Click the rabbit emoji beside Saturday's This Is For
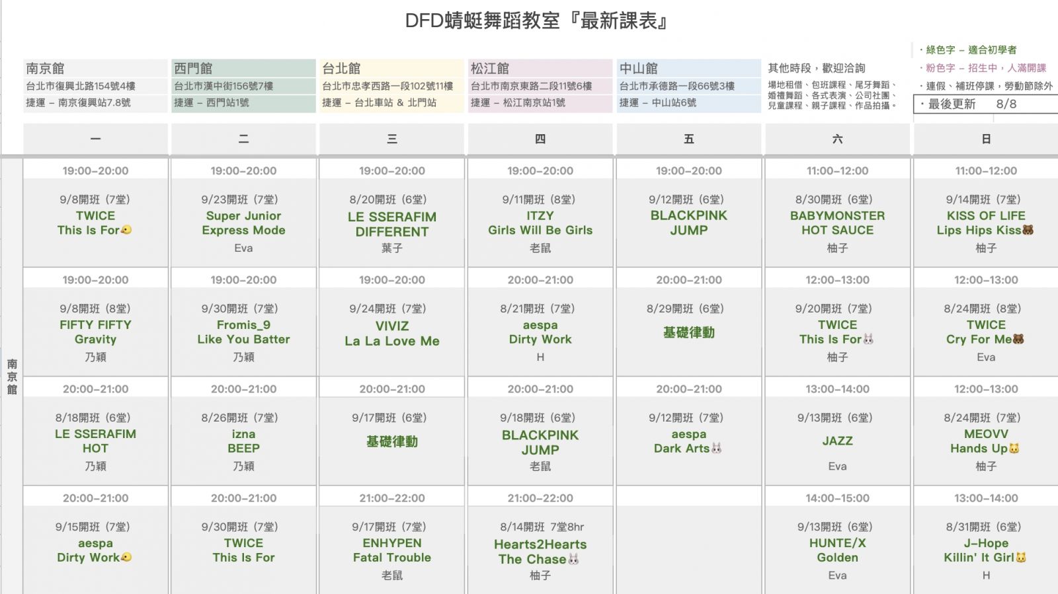The image size is (1058, 594). tap(868, 339)
